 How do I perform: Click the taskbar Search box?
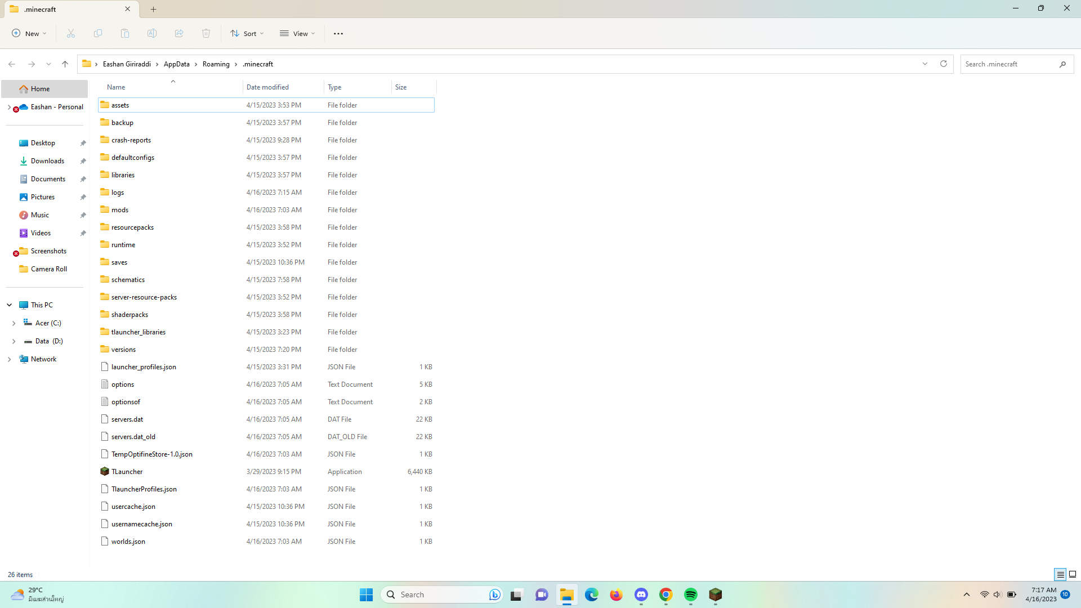pyautogui.click(x=442, y=594)
